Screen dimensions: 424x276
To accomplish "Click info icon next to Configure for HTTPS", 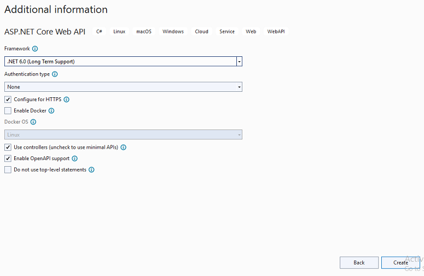I will [x=67, y=99].
